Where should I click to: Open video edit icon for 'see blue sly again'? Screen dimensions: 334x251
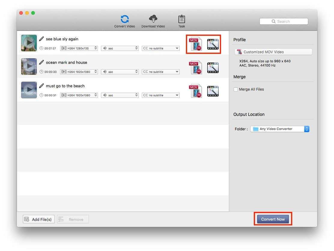(213, 44)
